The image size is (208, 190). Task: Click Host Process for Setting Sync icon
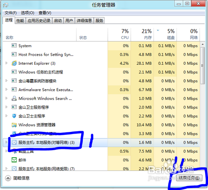(14, 54)
